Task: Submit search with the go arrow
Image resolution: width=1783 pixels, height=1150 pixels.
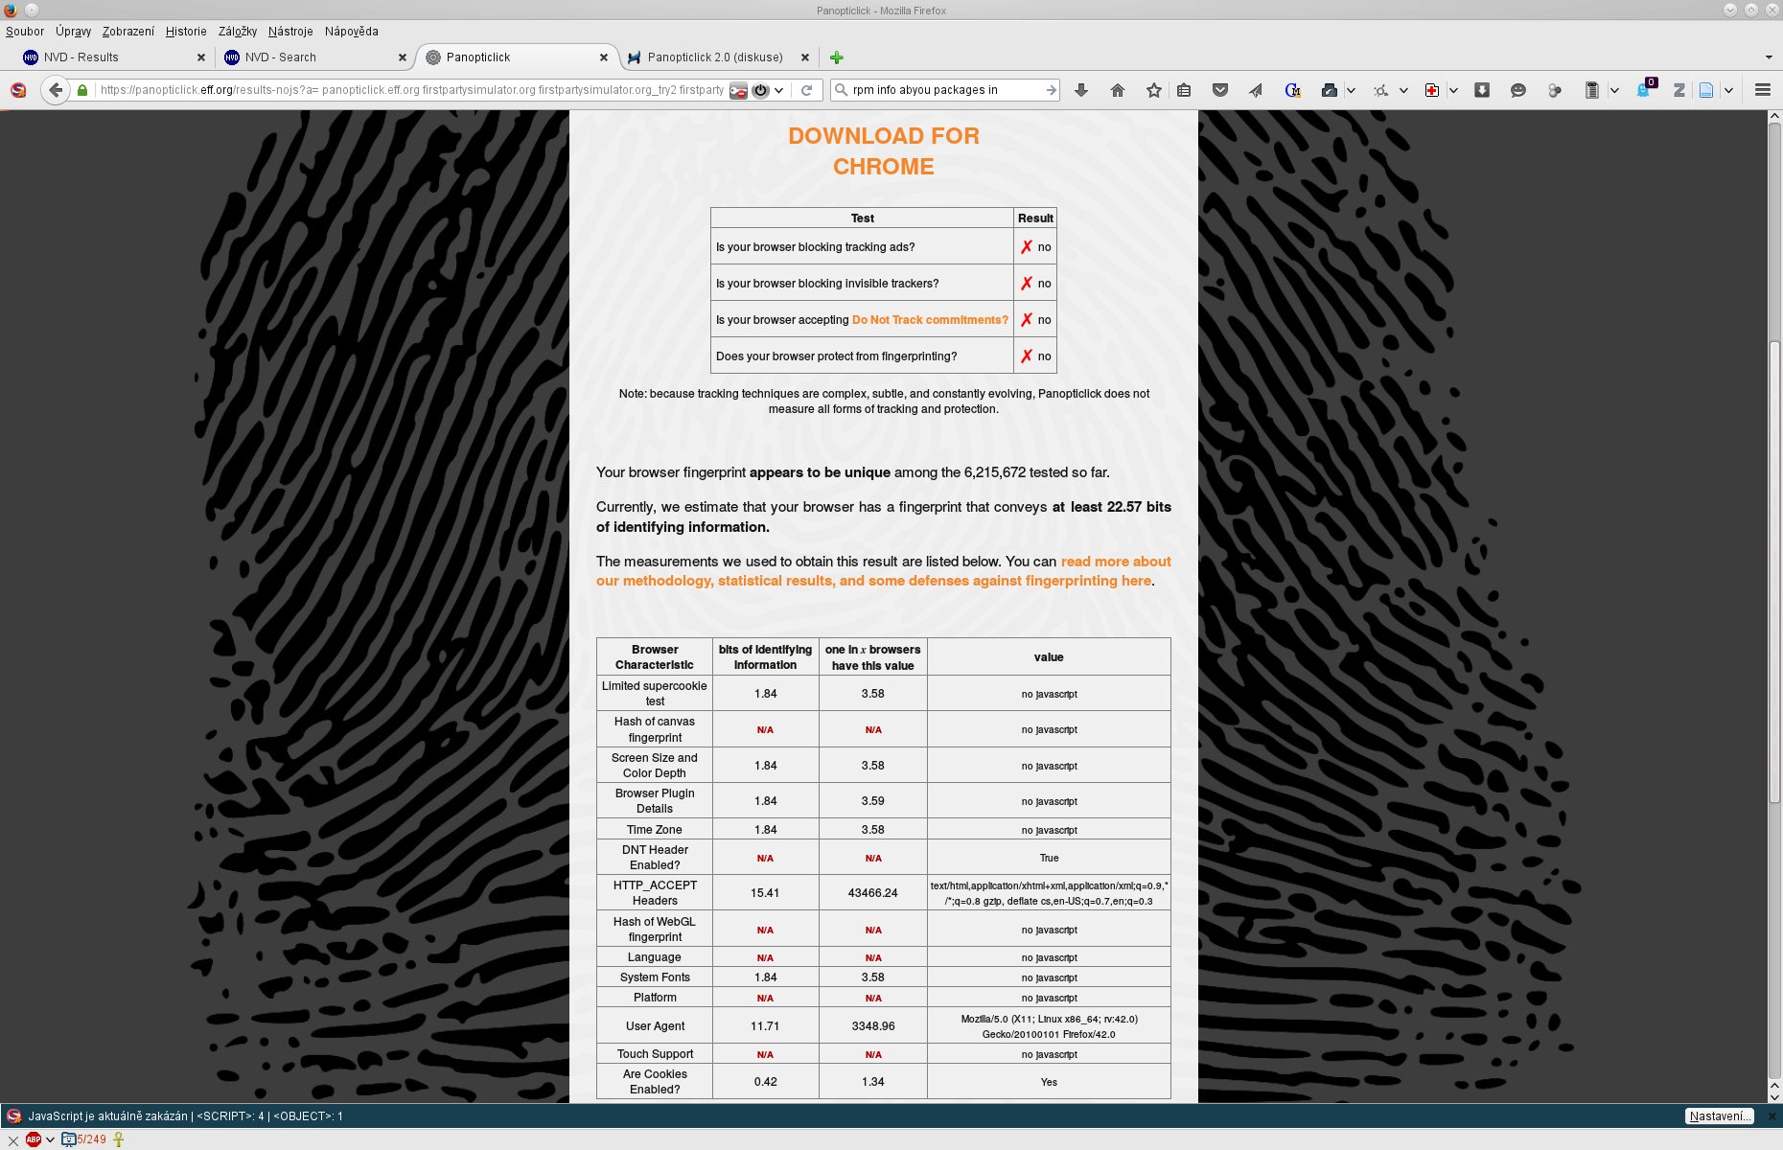Action: [x=1051, y=90]
